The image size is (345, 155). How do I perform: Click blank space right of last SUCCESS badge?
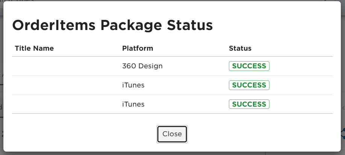(301, 104)
